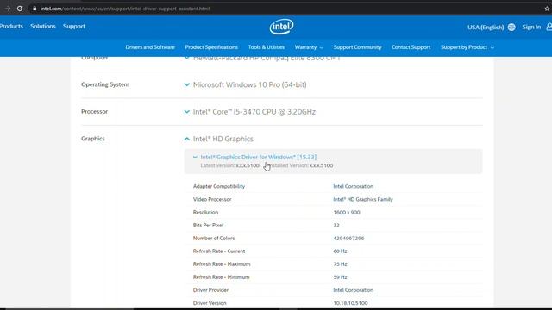This screenshot has width=552, height=310.
Task: Click Video Processor label
Action: 212,199
